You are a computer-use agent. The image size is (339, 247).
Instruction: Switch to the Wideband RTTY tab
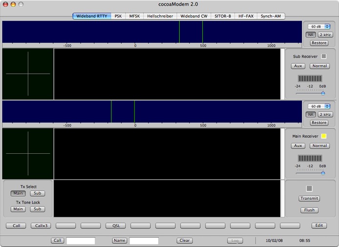pyautogui.click(x=92, y=16)
